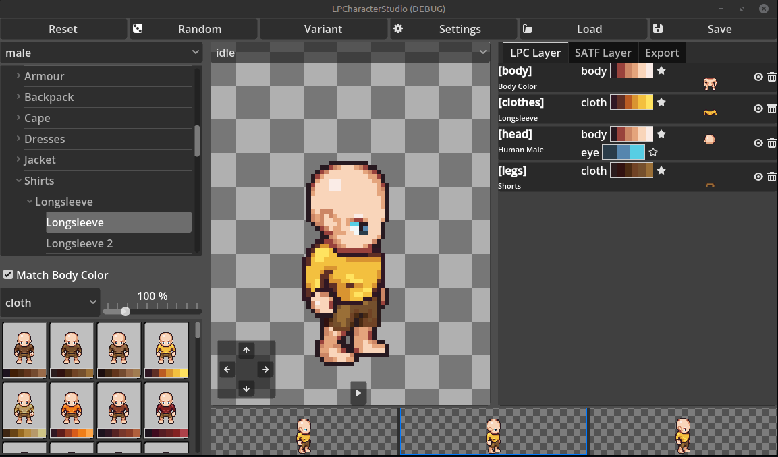The width and height of the screenshot is (778, 457).
Task: Rotate character up with arrow button
Action: [x=246, y=351]
